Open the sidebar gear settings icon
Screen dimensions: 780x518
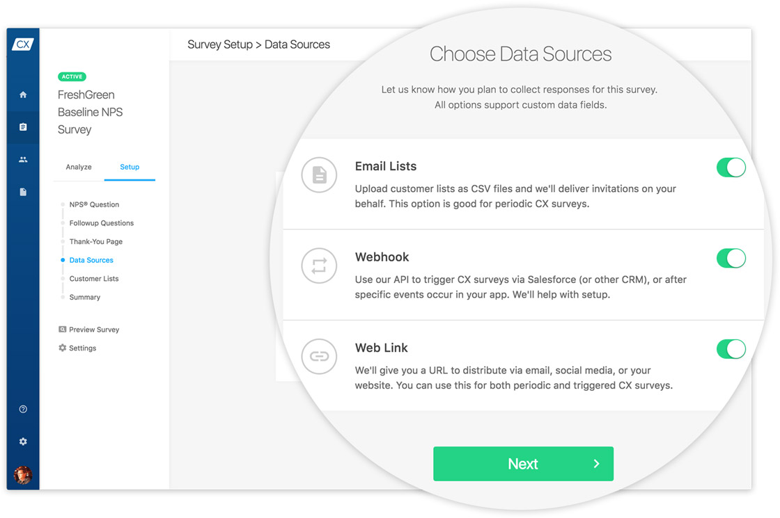tap(23, 442)
